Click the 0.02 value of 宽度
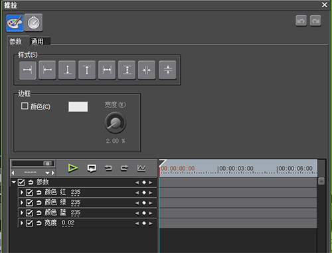Screen dimensions: 332x253 pos(68,222)
